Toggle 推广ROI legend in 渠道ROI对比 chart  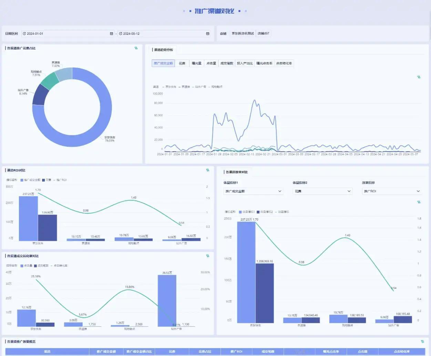(x=60, y=180)
